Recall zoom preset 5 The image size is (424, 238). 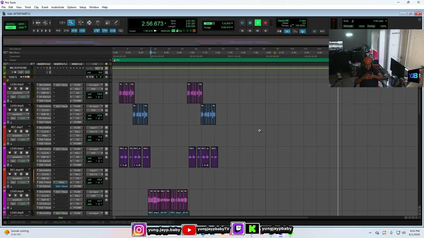50,31
